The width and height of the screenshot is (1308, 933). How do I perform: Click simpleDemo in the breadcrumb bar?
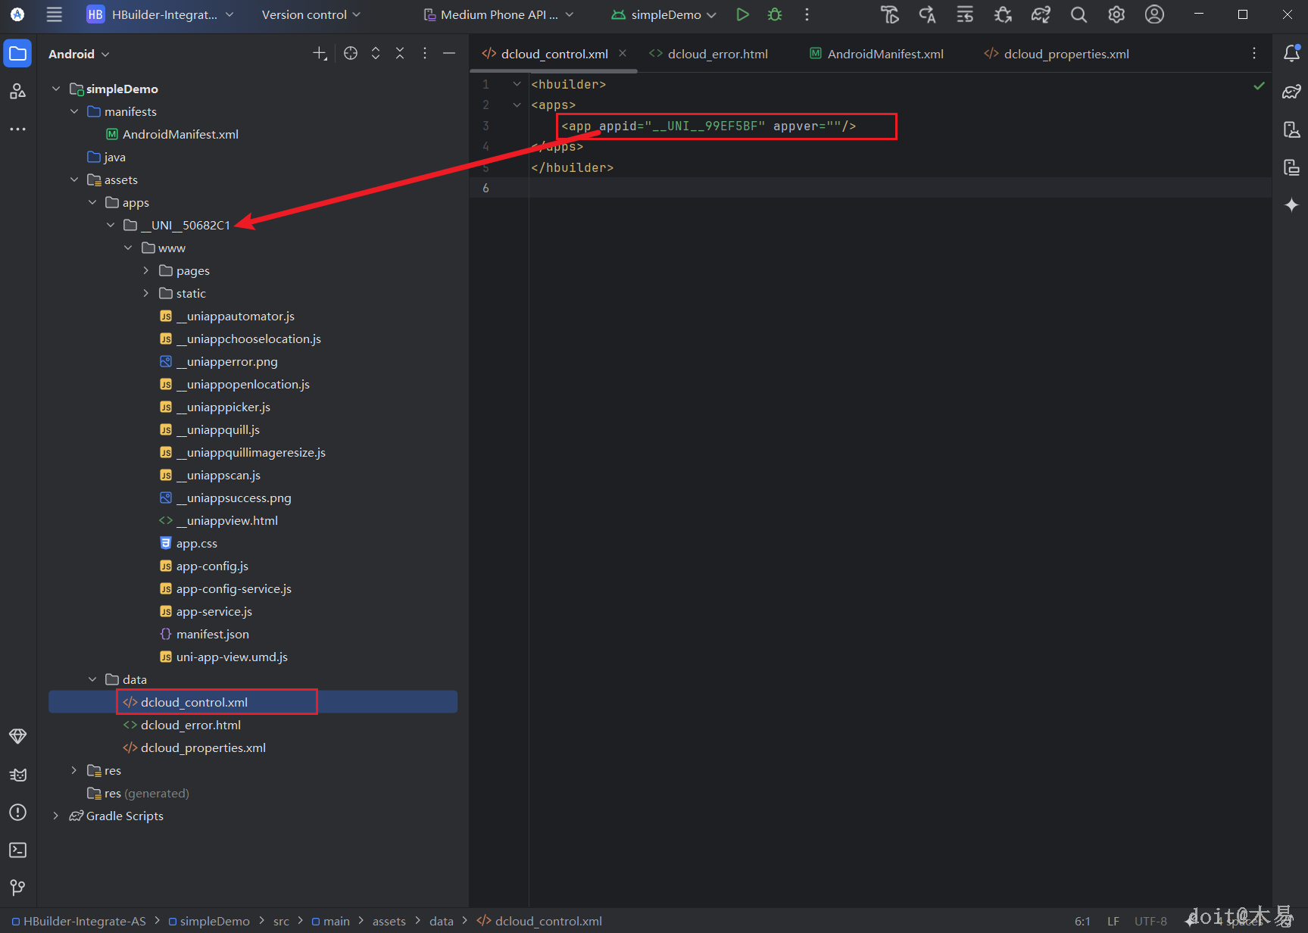(214, 921)
